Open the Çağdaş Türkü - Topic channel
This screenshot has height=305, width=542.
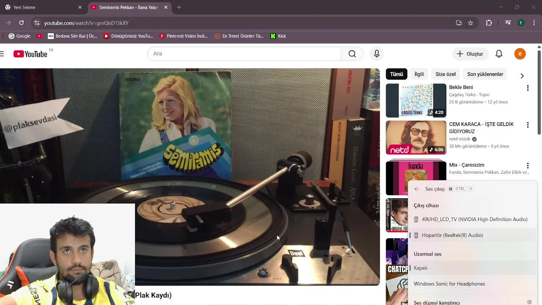click(469, 95)
